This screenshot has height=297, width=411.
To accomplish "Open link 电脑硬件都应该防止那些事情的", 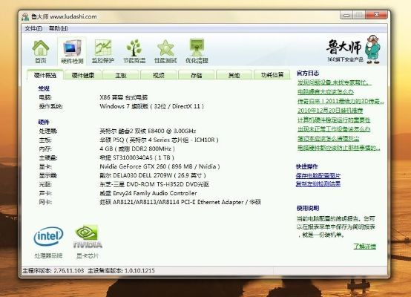I will [338, 148].
